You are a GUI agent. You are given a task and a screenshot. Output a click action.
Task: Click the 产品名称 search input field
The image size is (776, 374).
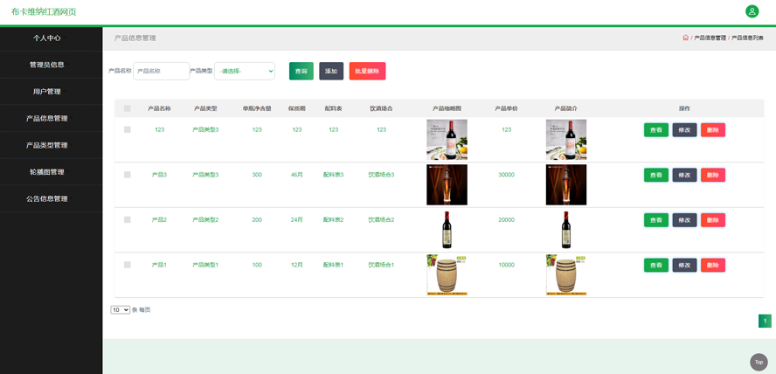pos(161,71)
